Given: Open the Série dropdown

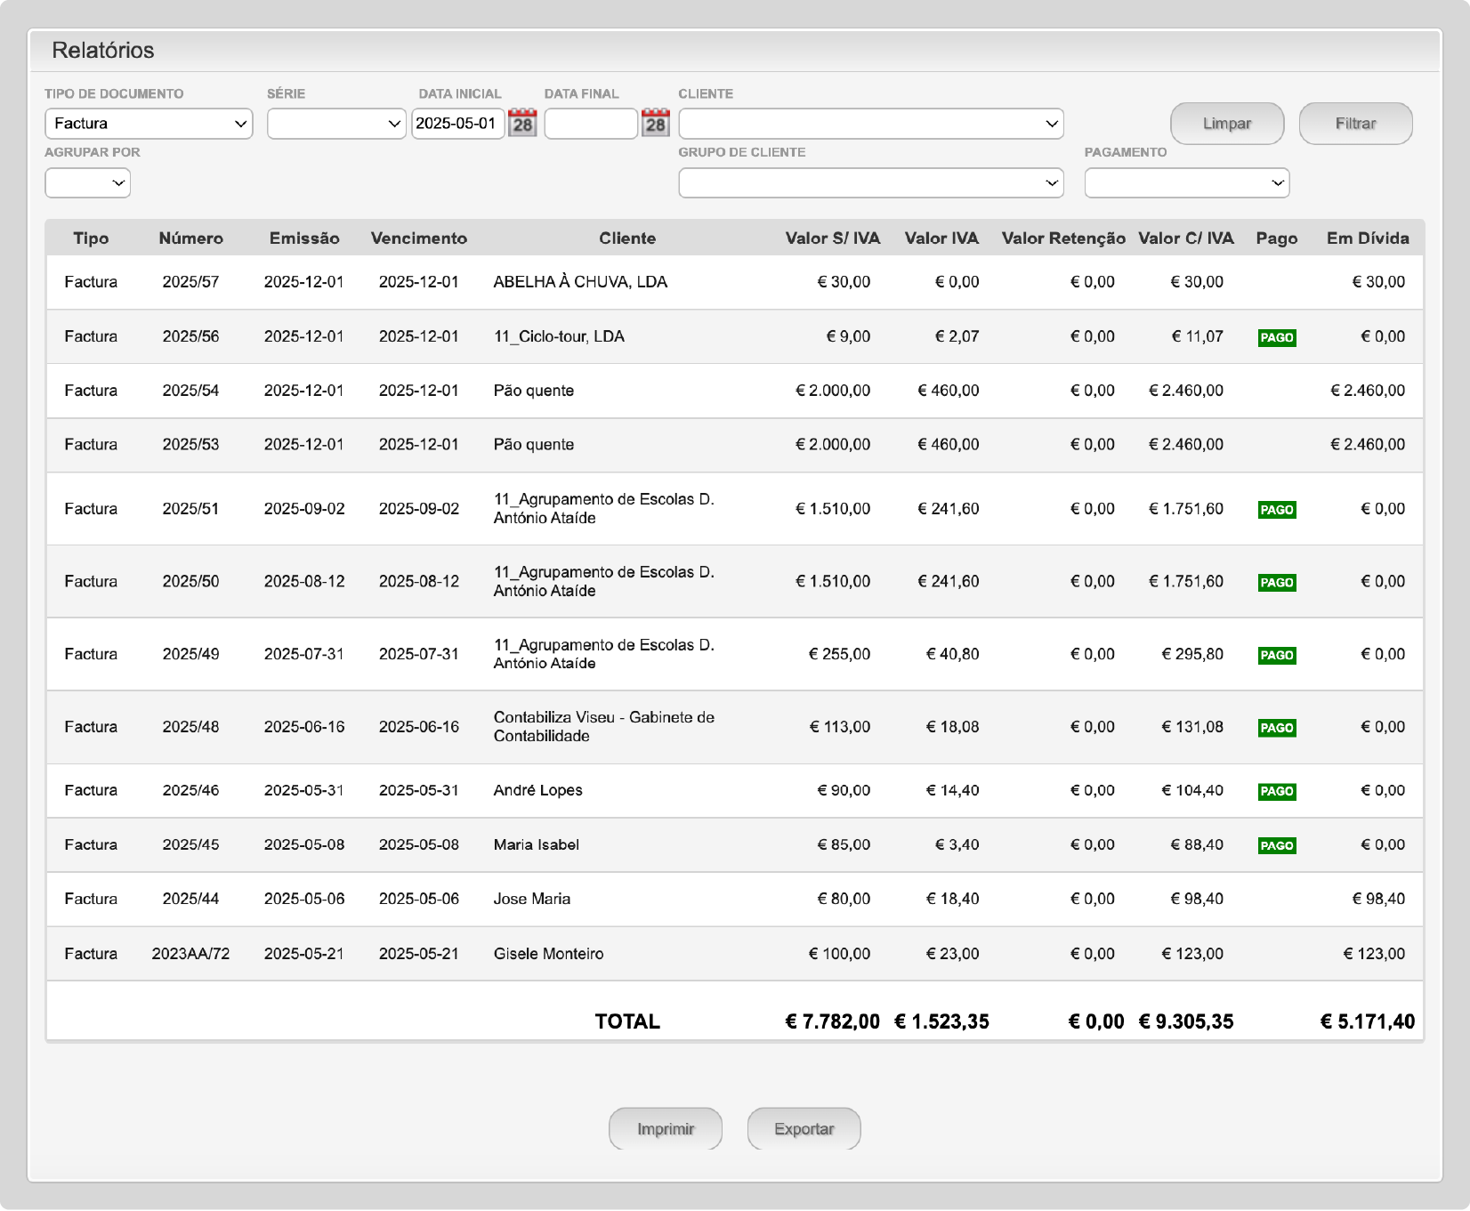Looking at the screenshot, I should pyautogui.click(x=336, y=124).
